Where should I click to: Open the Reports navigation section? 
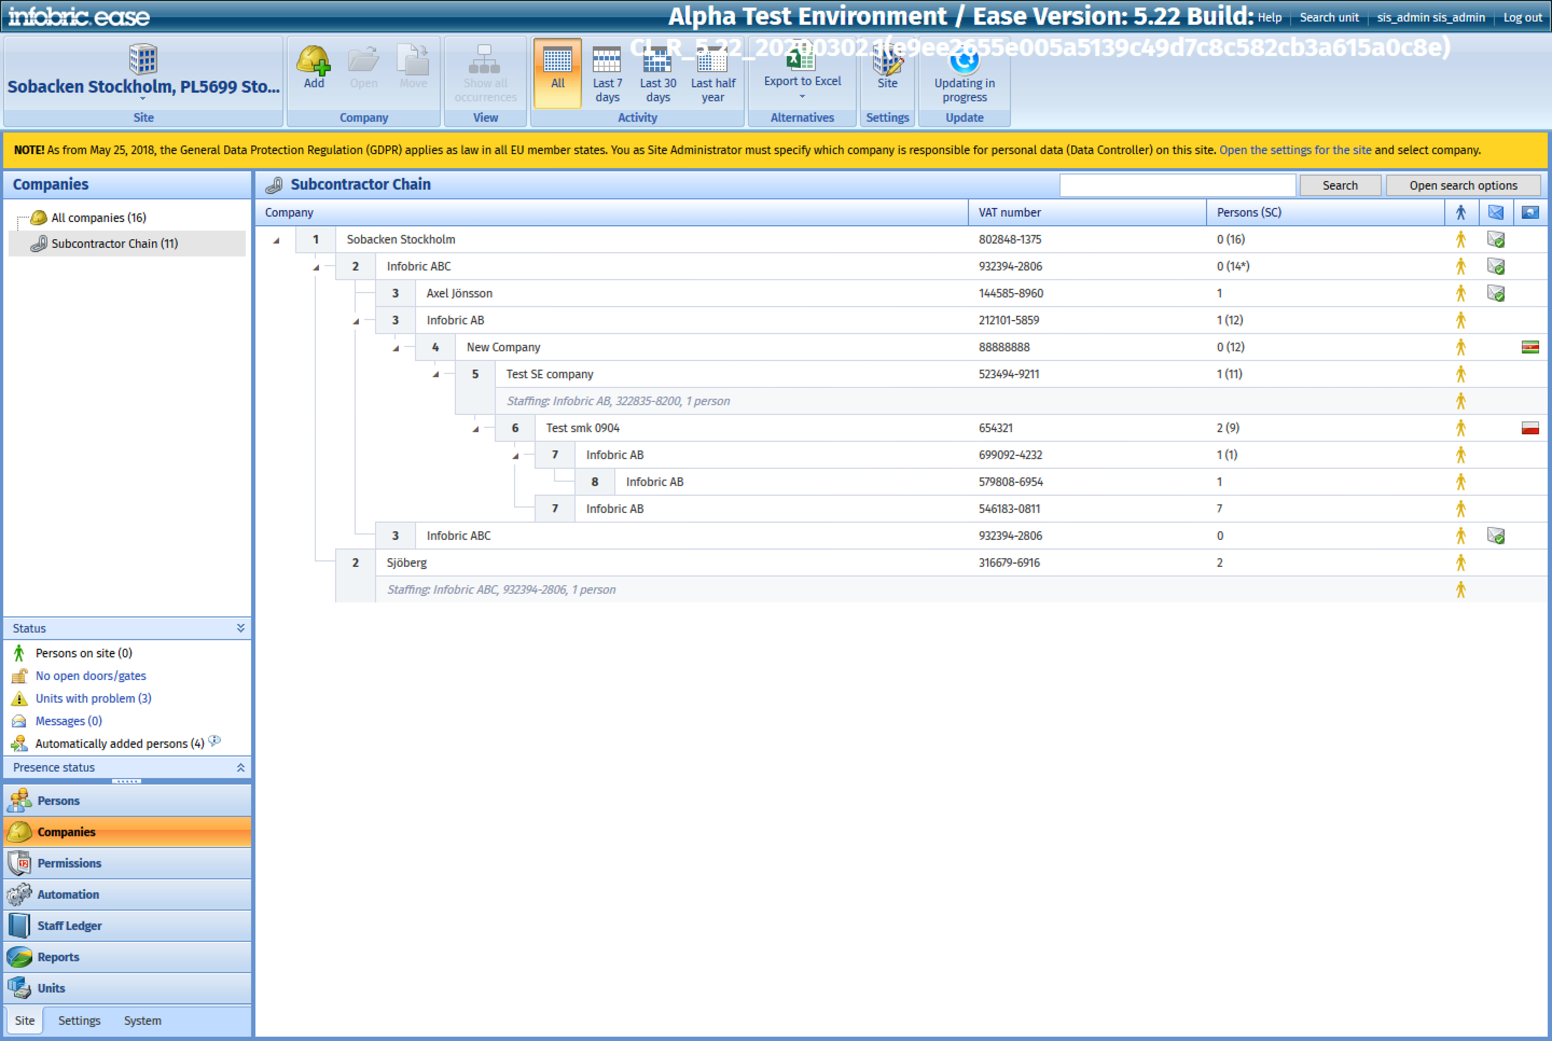coord(128,957)
